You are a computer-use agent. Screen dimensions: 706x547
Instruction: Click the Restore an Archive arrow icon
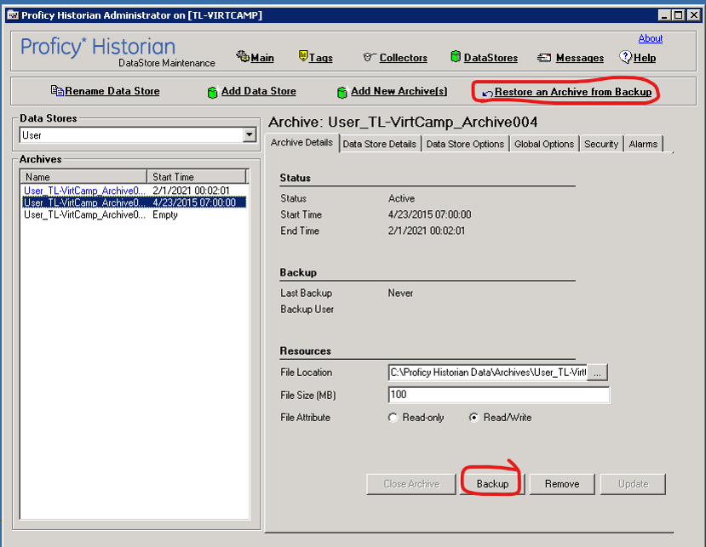coord(487,93)
